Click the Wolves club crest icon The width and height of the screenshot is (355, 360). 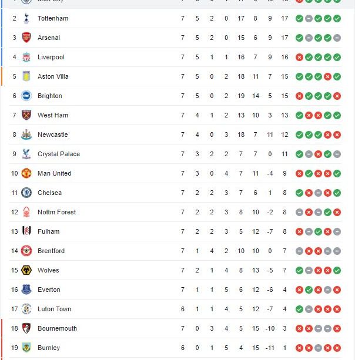(x=26, y=270)
